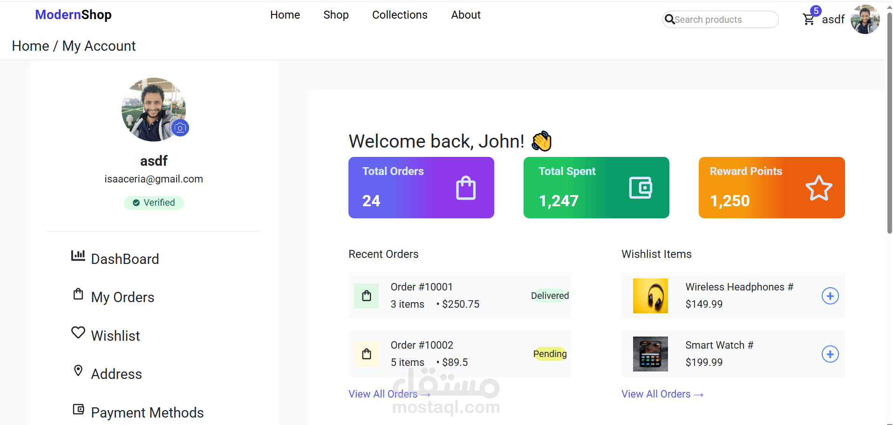Click the isaaceria@gmail.com email text
The height and width of the screenshot is (425, 893).
pyautogui.click(x=154, y=179)
